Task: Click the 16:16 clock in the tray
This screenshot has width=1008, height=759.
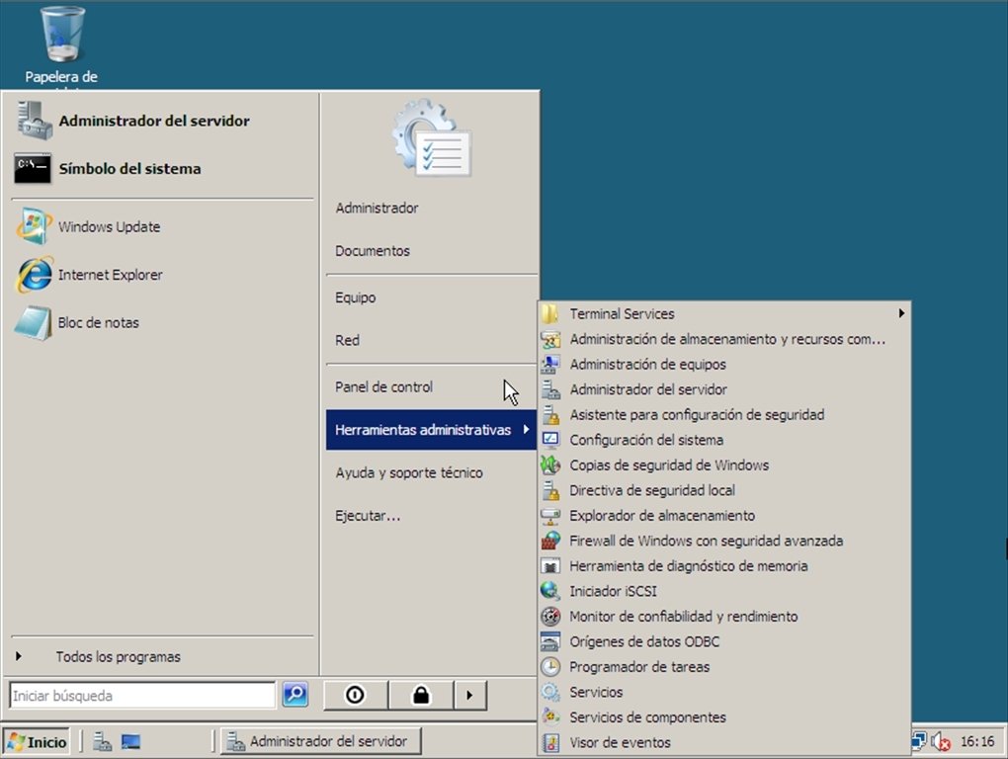Action: pyautogui.click(x=977, y=741)
